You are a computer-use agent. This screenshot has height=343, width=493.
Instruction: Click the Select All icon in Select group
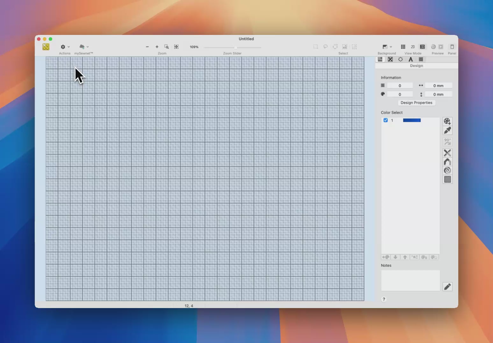pos(354,47)
